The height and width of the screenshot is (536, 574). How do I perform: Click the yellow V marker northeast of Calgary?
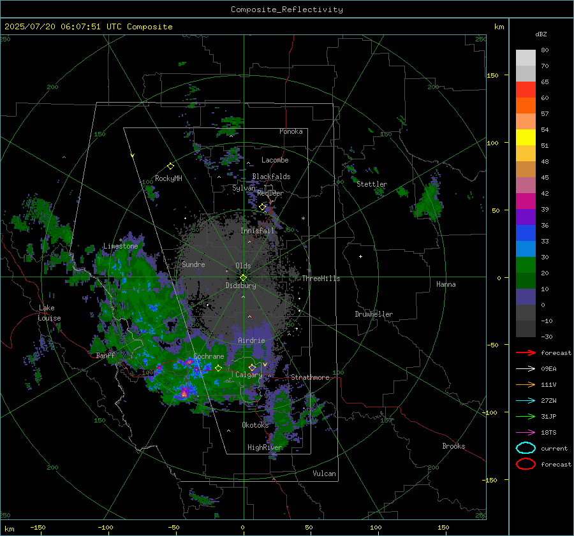[265, 365]
